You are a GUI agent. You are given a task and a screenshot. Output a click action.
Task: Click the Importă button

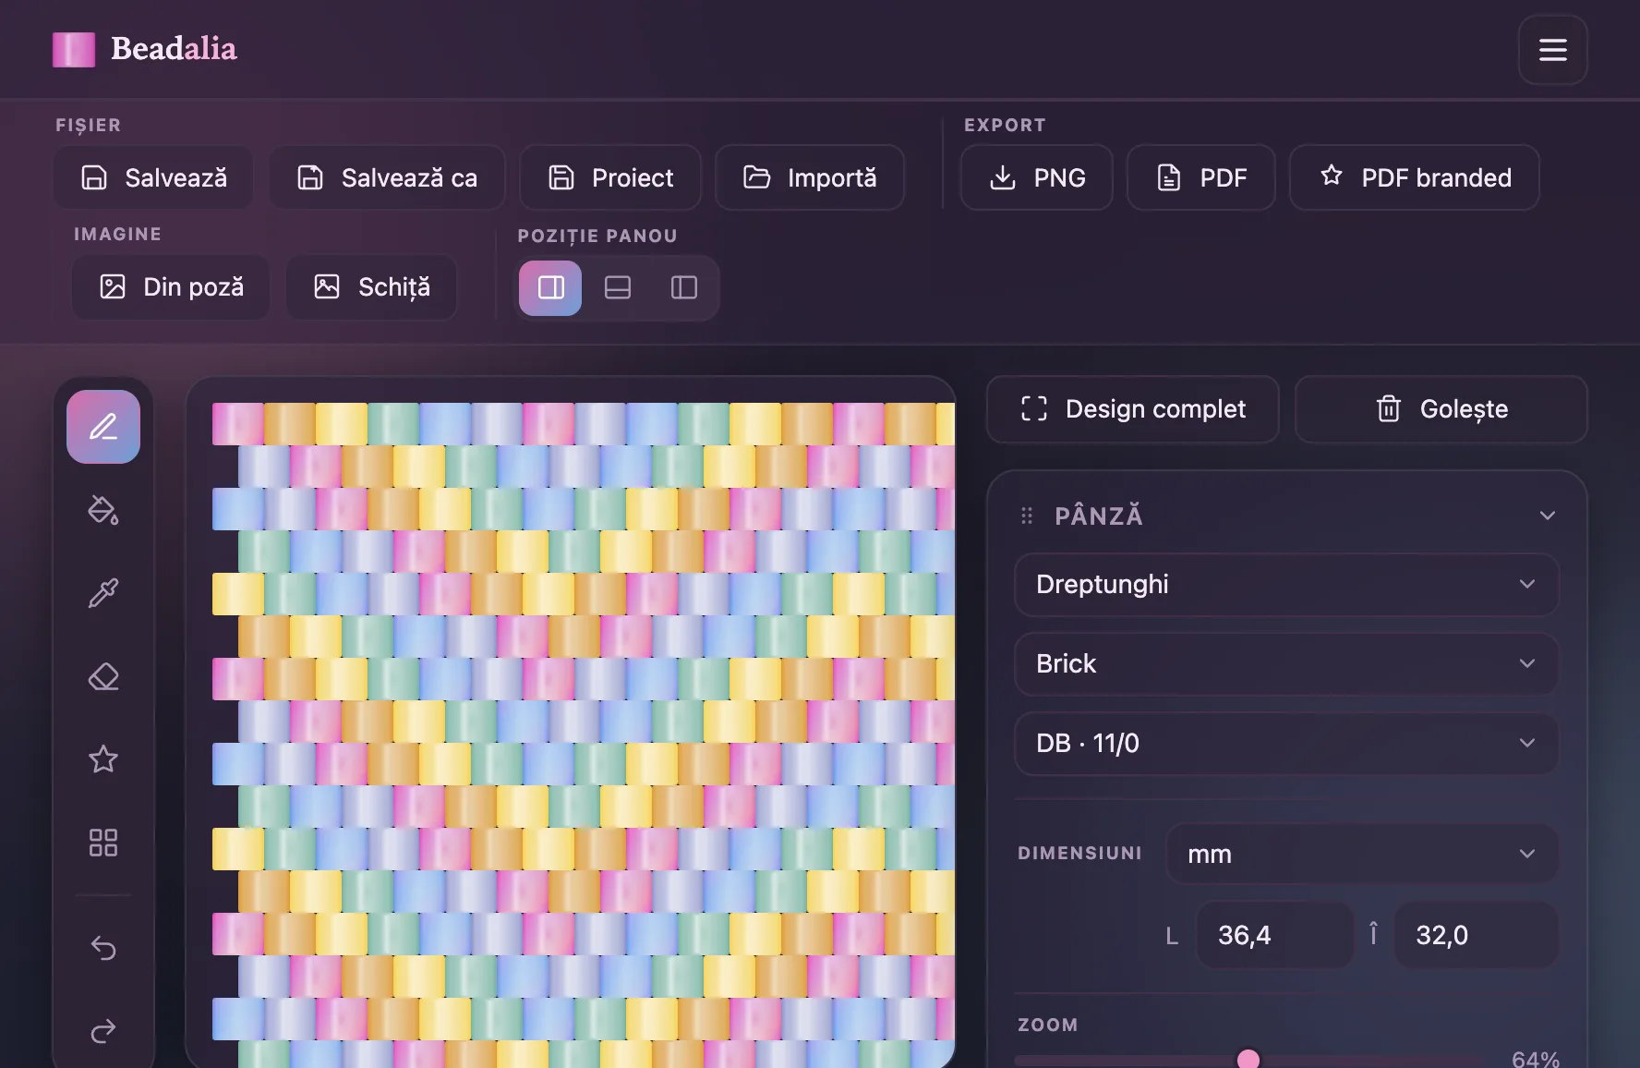(810, 177)
